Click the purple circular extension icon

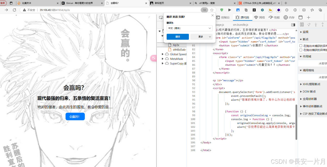click(x=279, y=10)
